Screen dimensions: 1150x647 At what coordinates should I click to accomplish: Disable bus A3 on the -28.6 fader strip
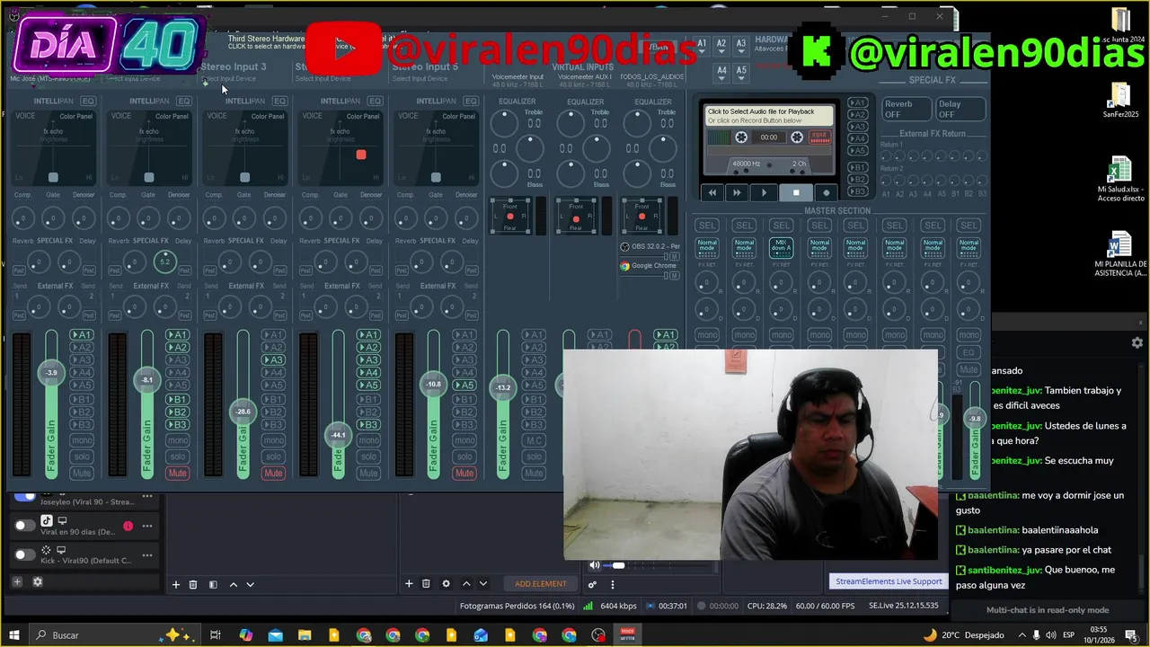click(x=273, y=360)
